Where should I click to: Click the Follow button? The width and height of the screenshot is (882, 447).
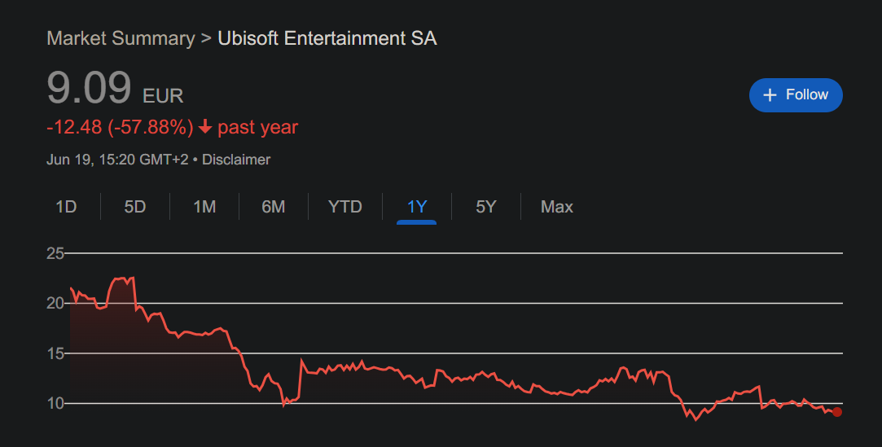click(796, 95)
